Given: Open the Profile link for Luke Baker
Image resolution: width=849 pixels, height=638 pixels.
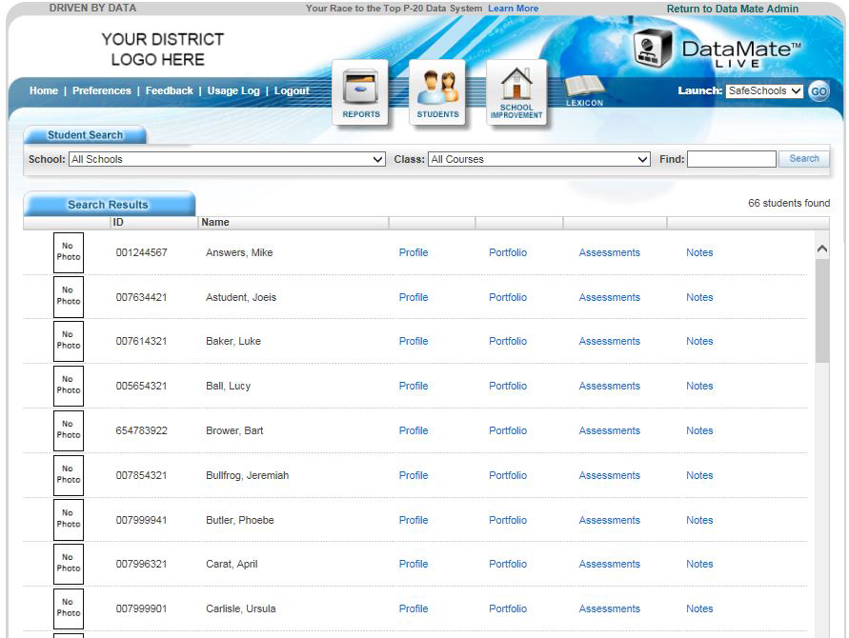Looking at the screenshot, I should coord(414,341).
